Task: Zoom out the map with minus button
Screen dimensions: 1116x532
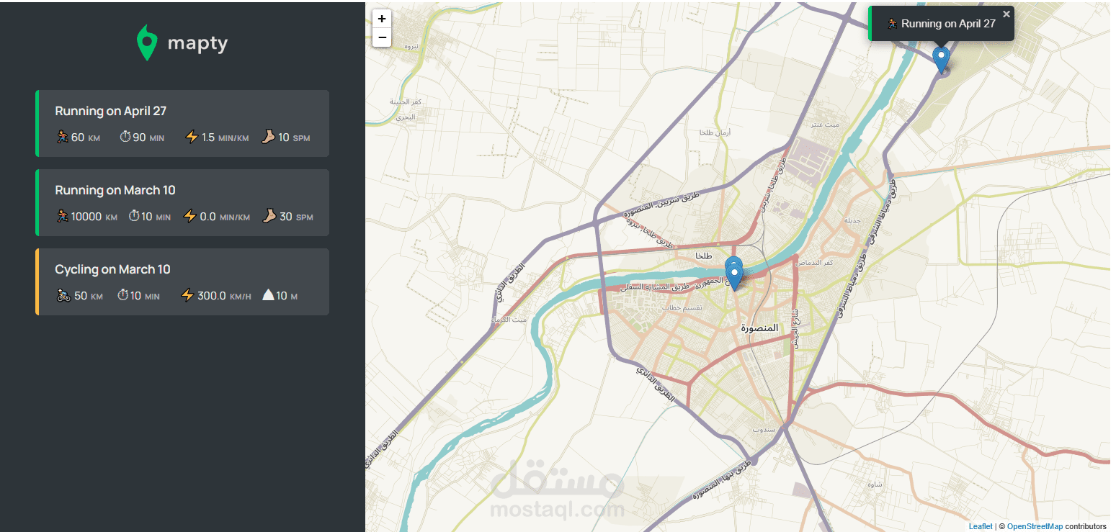Action: pyautogui.click(x=382, y=37)
